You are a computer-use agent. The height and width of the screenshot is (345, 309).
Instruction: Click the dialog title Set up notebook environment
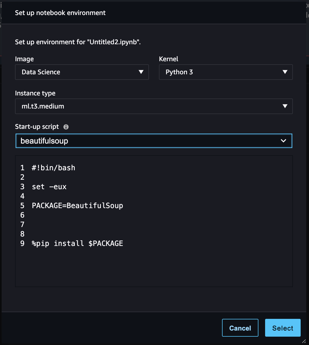[x=60, y=13]
